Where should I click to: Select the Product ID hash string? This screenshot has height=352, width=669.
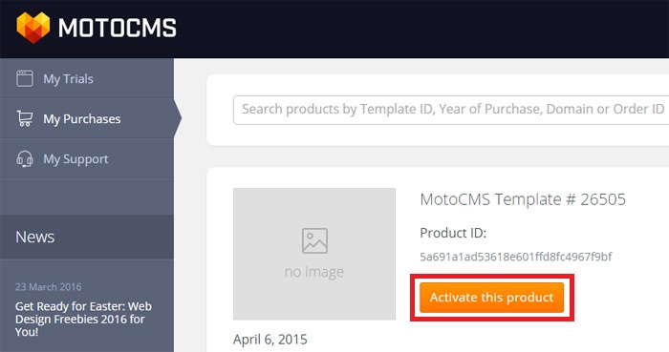point(516,257)
